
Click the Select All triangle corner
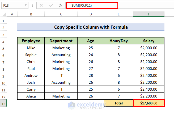click(4, 14)
